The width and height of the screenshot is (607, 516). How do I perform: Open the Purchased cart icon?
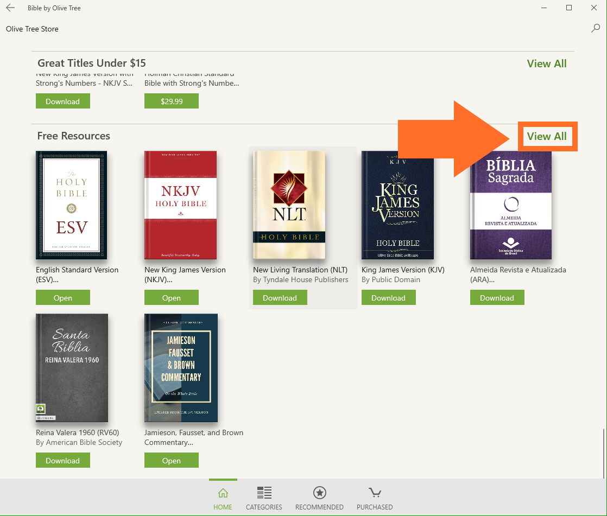[374, 493]
